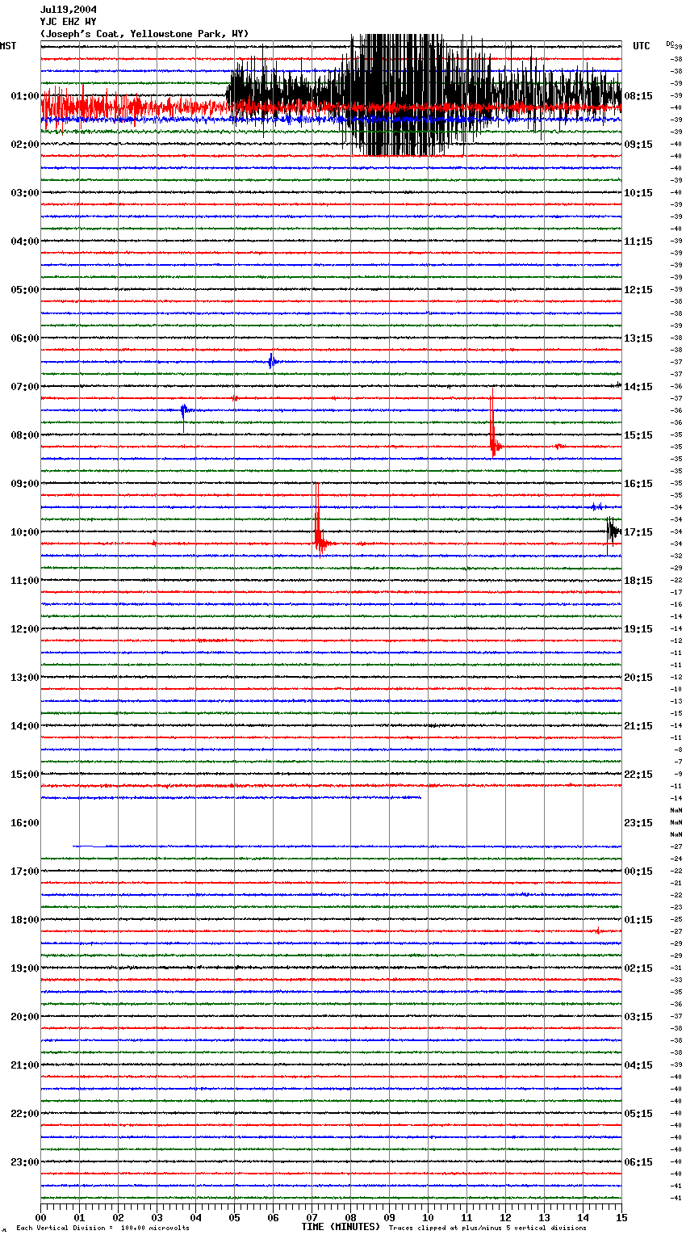Click the 23:00 MST time label
Screen dimensions: 686x1239
click(25, 1162)
